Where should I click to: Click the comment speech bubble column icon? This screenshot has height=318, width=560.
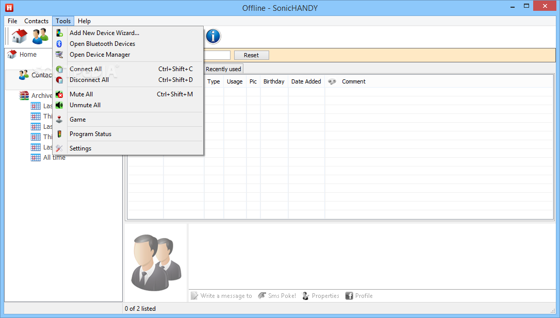332,81
